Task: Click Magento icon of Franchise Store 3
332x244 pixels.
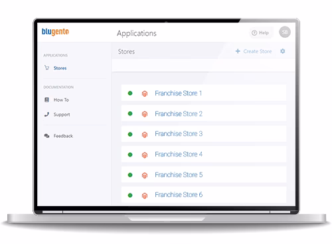Action: tap(145, 135)
